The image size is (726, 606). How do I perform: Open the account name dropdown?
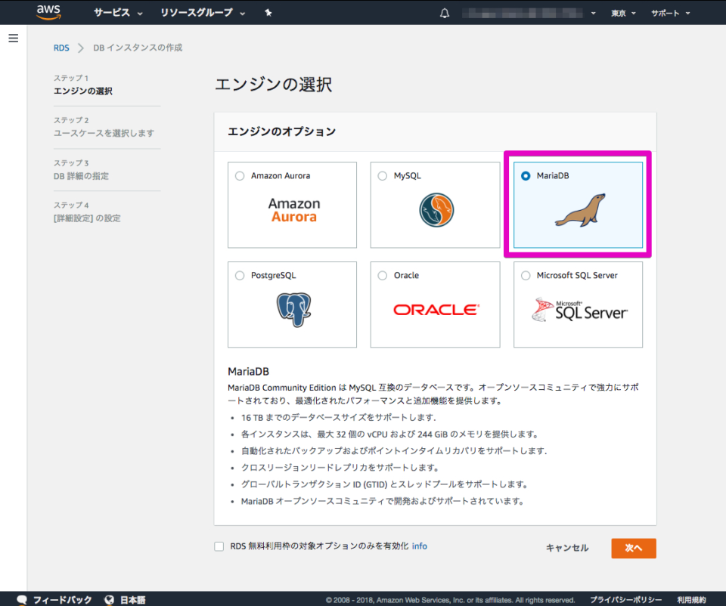(x=529, y=13)
